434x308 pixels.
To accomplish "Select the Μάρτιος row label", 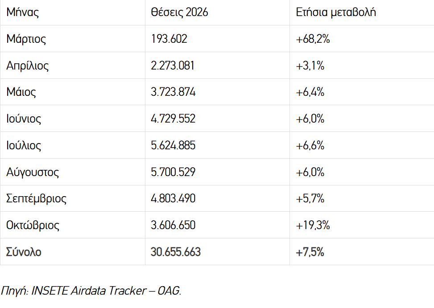I will (x=26, y=39).
